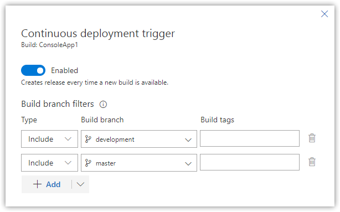The width and height of the screenshot is (340, 212).
Task: Click the Build: ConsoleApp1 subtitle
Action: [x=49, y=45]
